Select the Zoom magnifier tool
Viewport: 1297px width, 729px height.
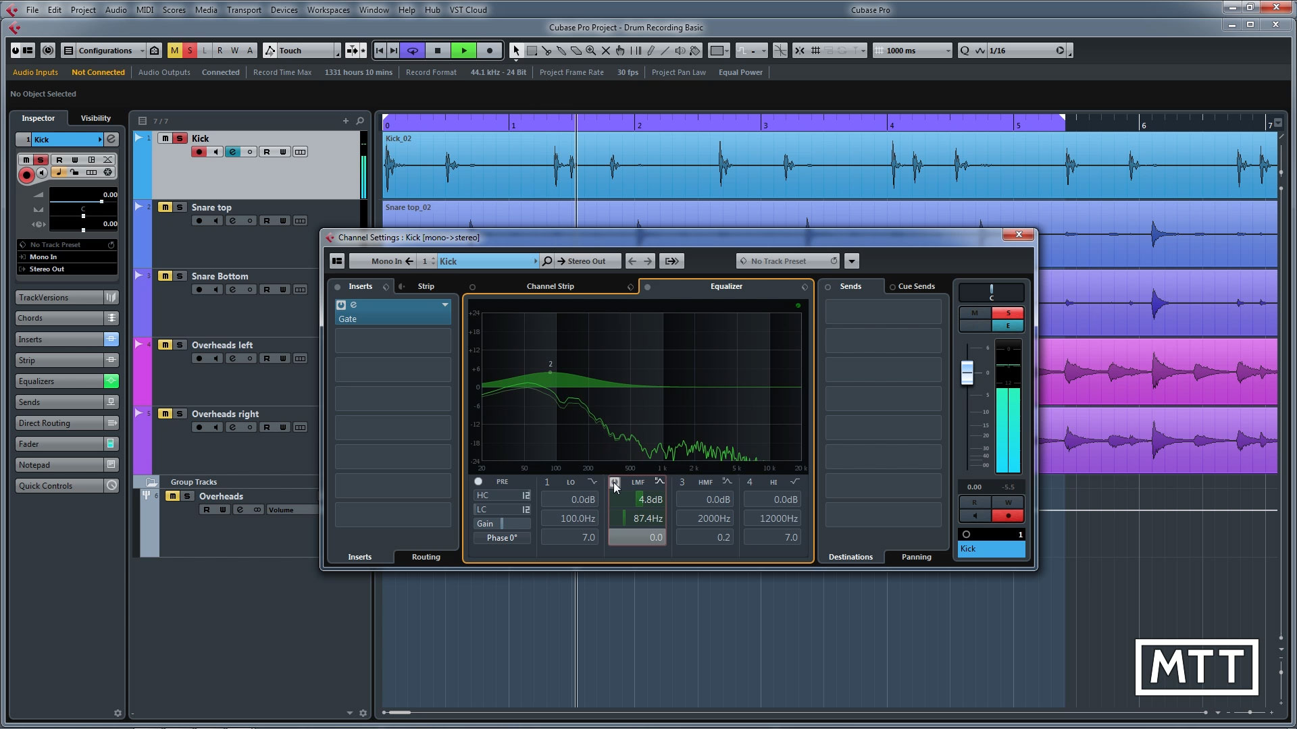coord(591,51)
